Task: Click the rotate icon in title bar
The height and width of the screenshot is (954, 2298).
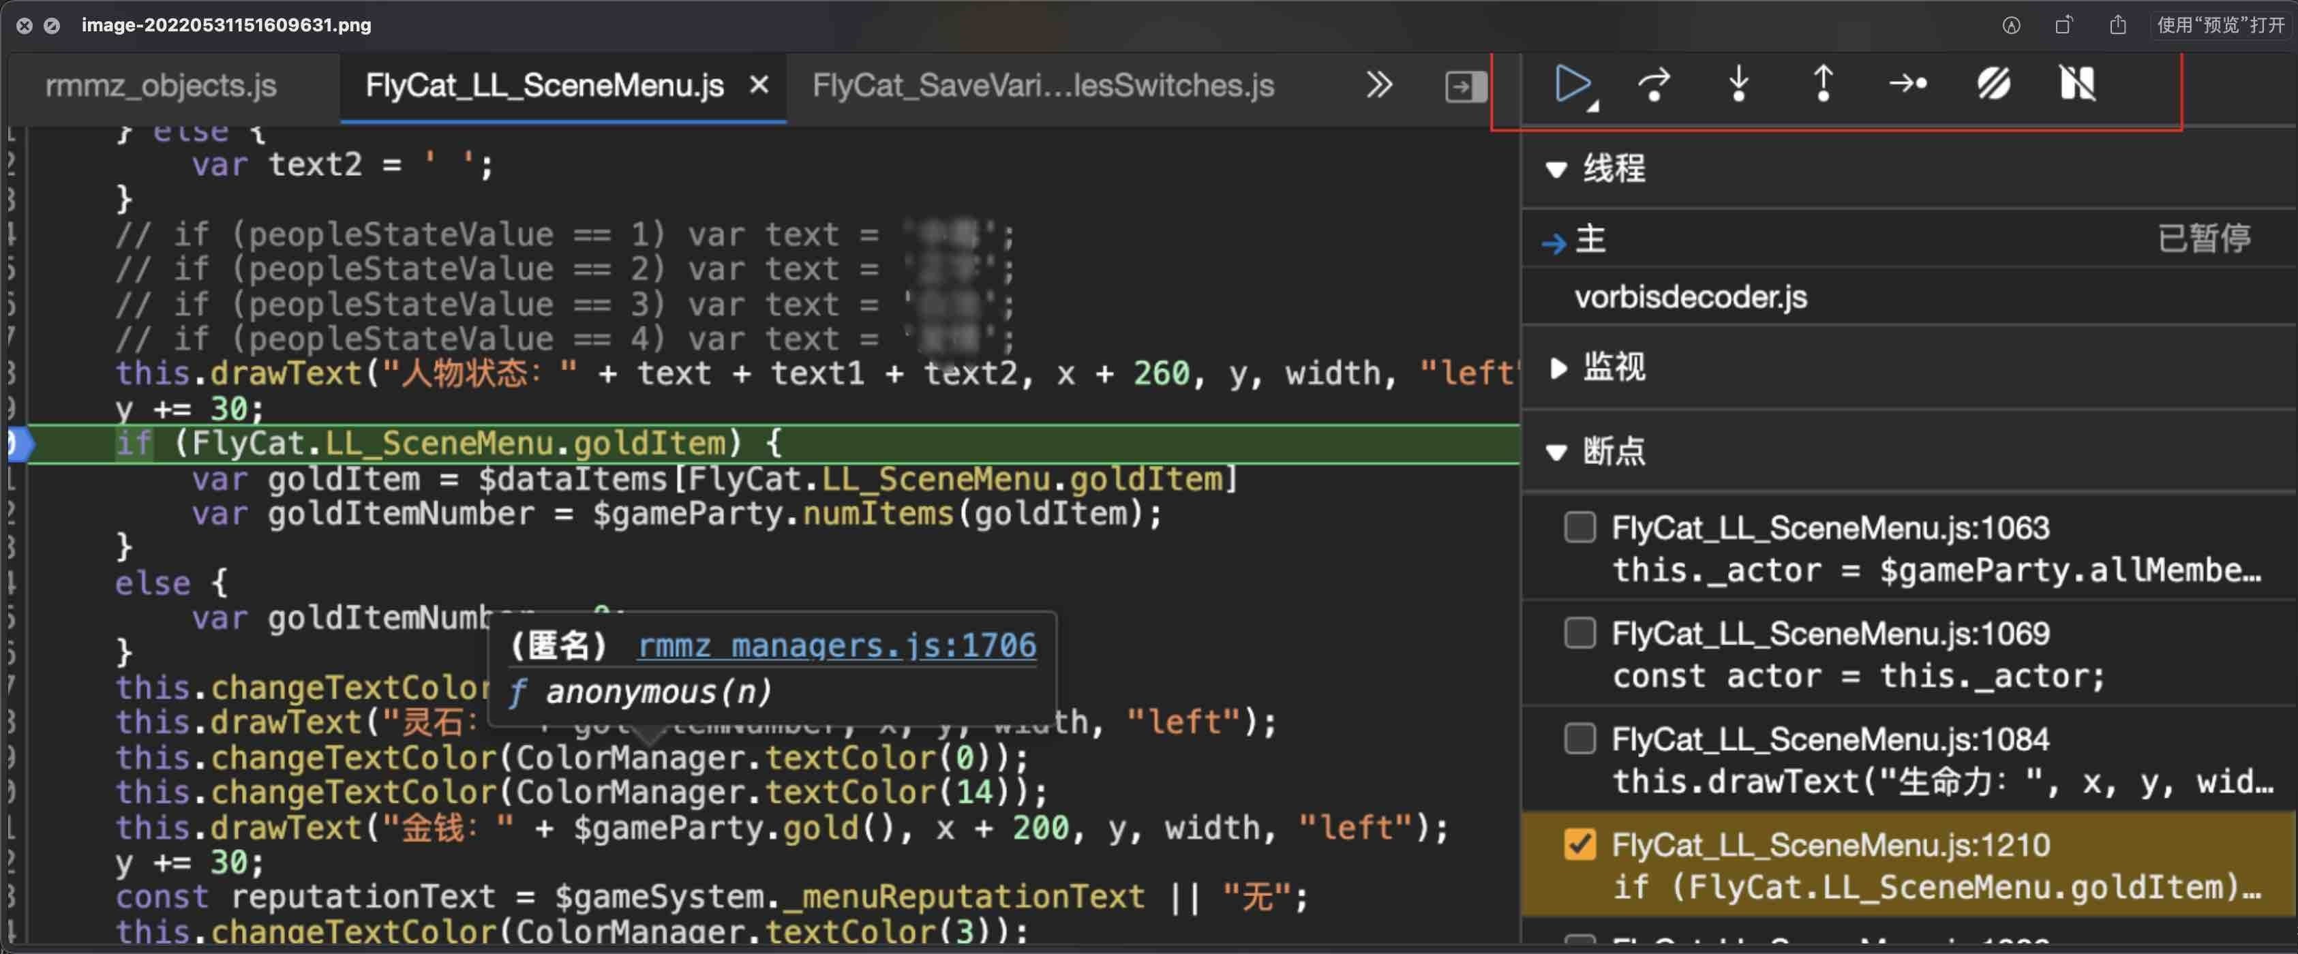Action: pos(2063,25)
